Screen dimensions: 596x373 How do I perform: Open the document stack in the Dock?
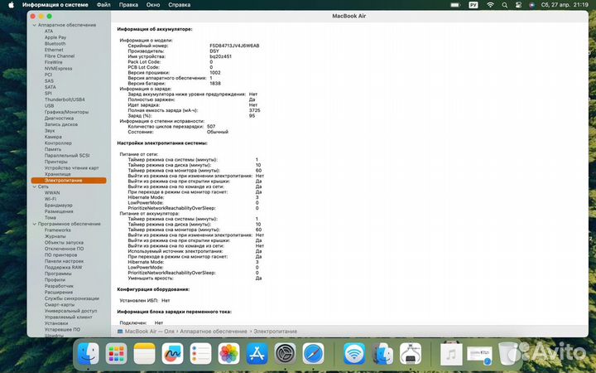(x=479, y=355)
